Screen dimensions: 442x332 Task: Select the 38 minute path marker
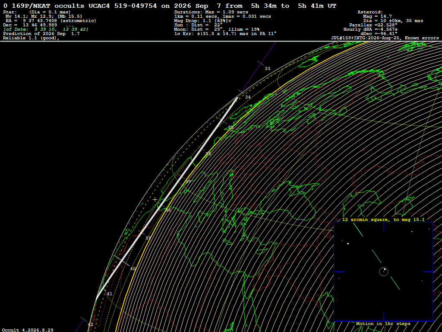point(168,210)
